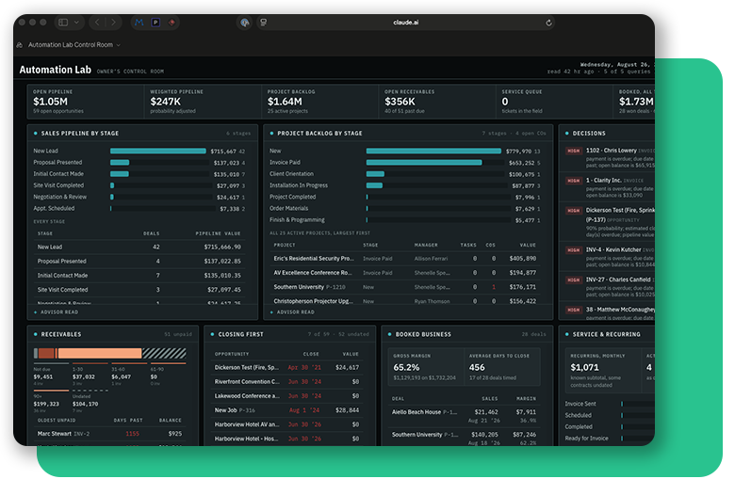Open the purple P extension icon
Image resolution: width=735 pixels, height=495 pixels.
(x=155, y=22)
